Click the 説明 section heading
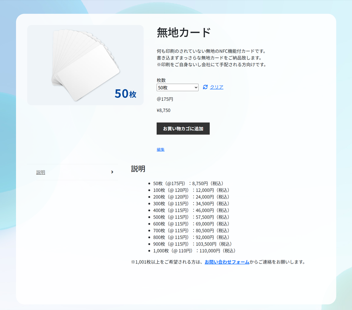352x310 pixels. (138, 169)
